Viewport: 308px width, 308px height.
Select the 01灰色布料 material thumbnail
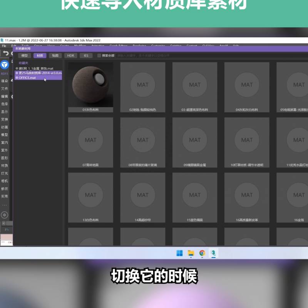click(90, 87)
